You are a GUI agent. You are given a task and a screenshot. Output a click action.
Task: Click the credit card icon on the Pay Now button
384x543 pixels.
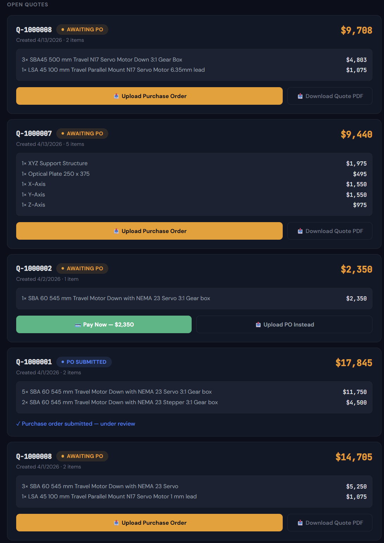click(x=78, y=324)
